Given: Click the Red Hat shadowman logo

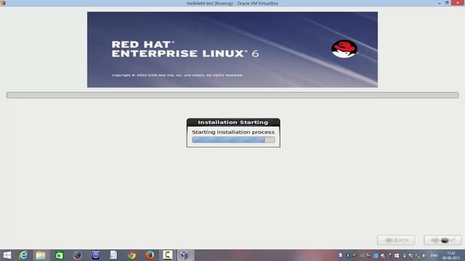Looking at the screenshot, I should 344,49.
